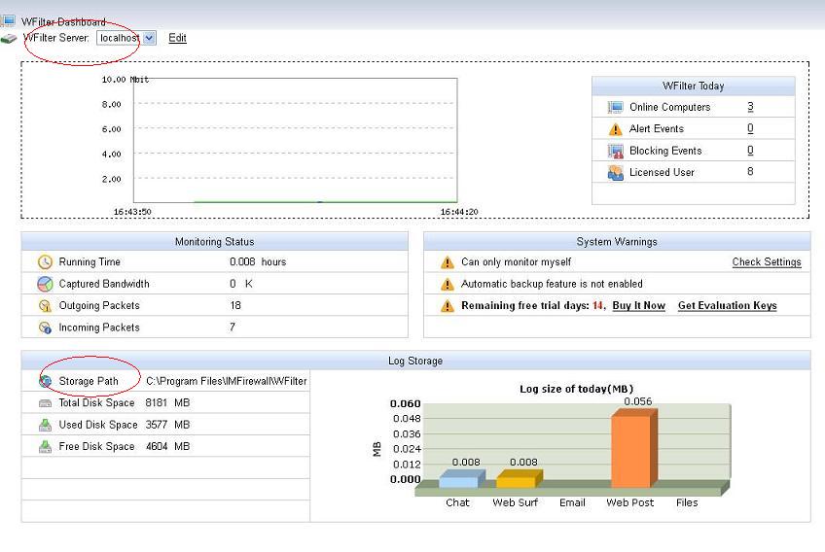Click the Buy It Now link
This screenshot has height=552, width=825.
click(639, 305)
